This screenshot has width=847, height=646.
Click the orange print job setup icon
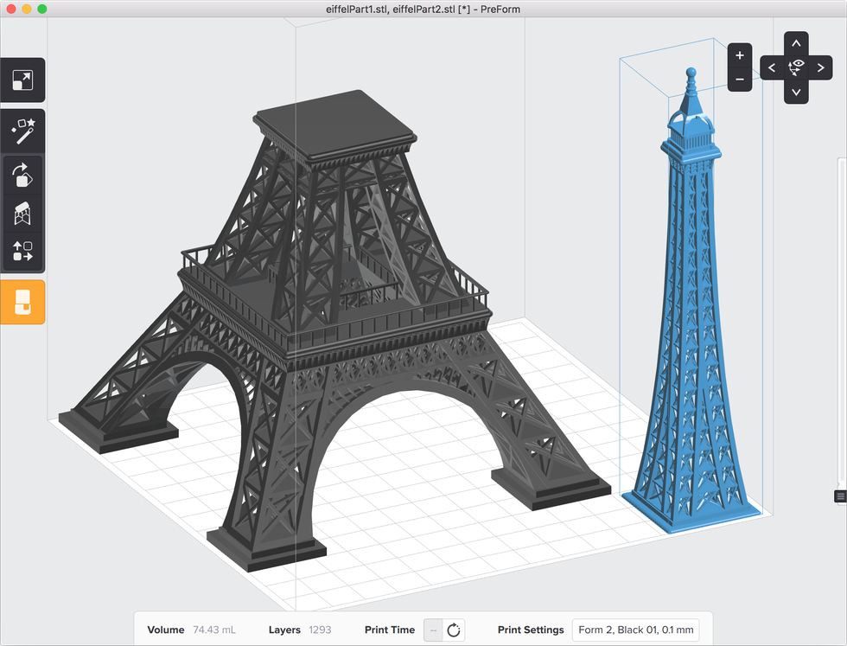(x=22, y=302)
